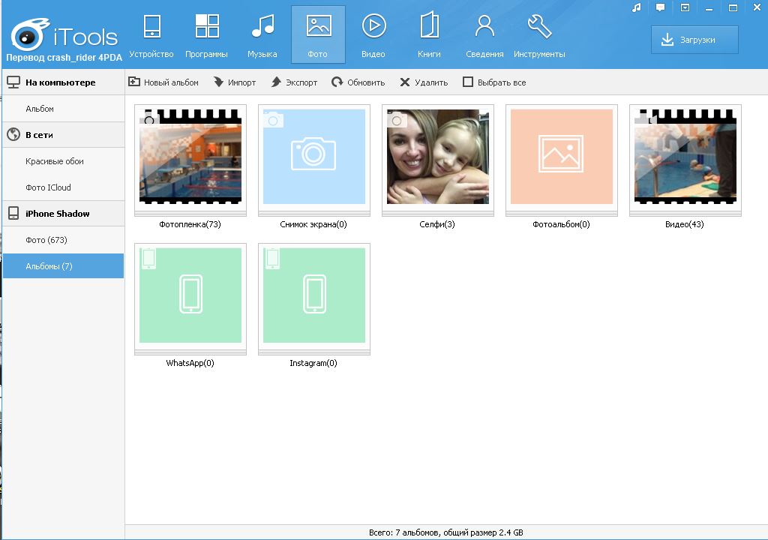This screenshot has width=768, height=540.
Task: Switch to the Музыка section
Action: (262, 35)
